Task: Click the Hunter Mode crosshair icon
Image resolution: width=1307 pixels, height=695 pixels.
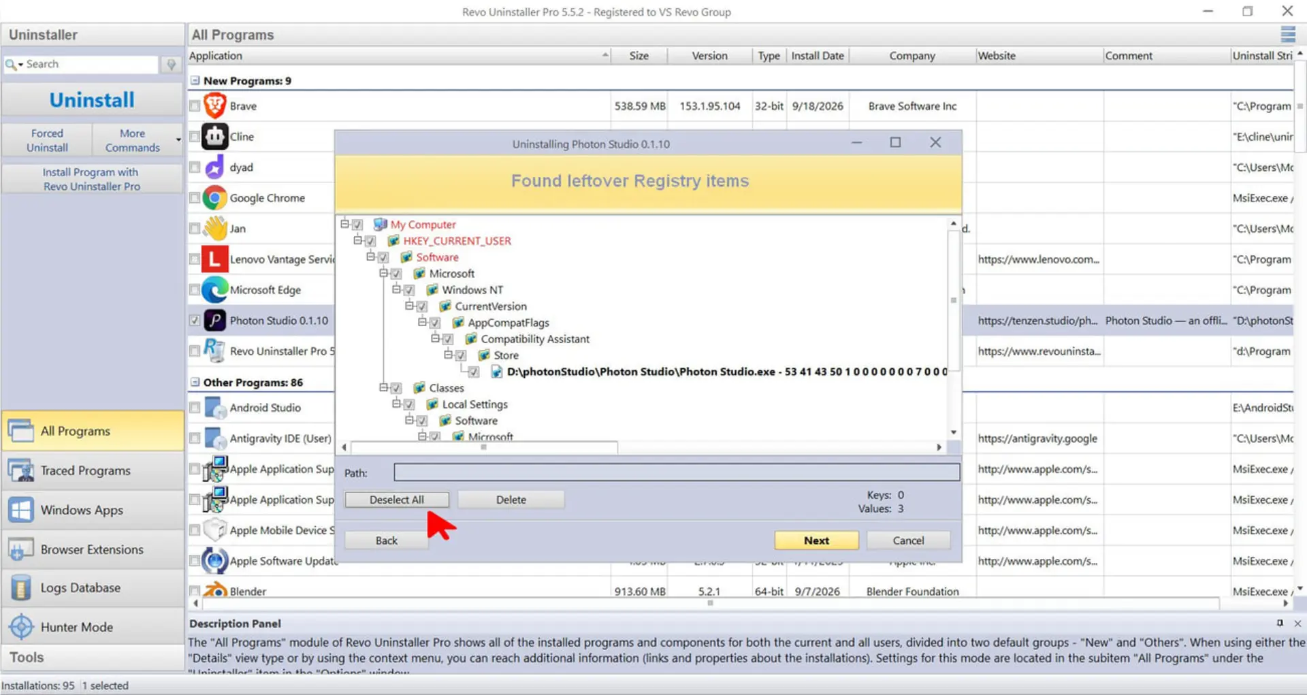Action: point(21,627)
